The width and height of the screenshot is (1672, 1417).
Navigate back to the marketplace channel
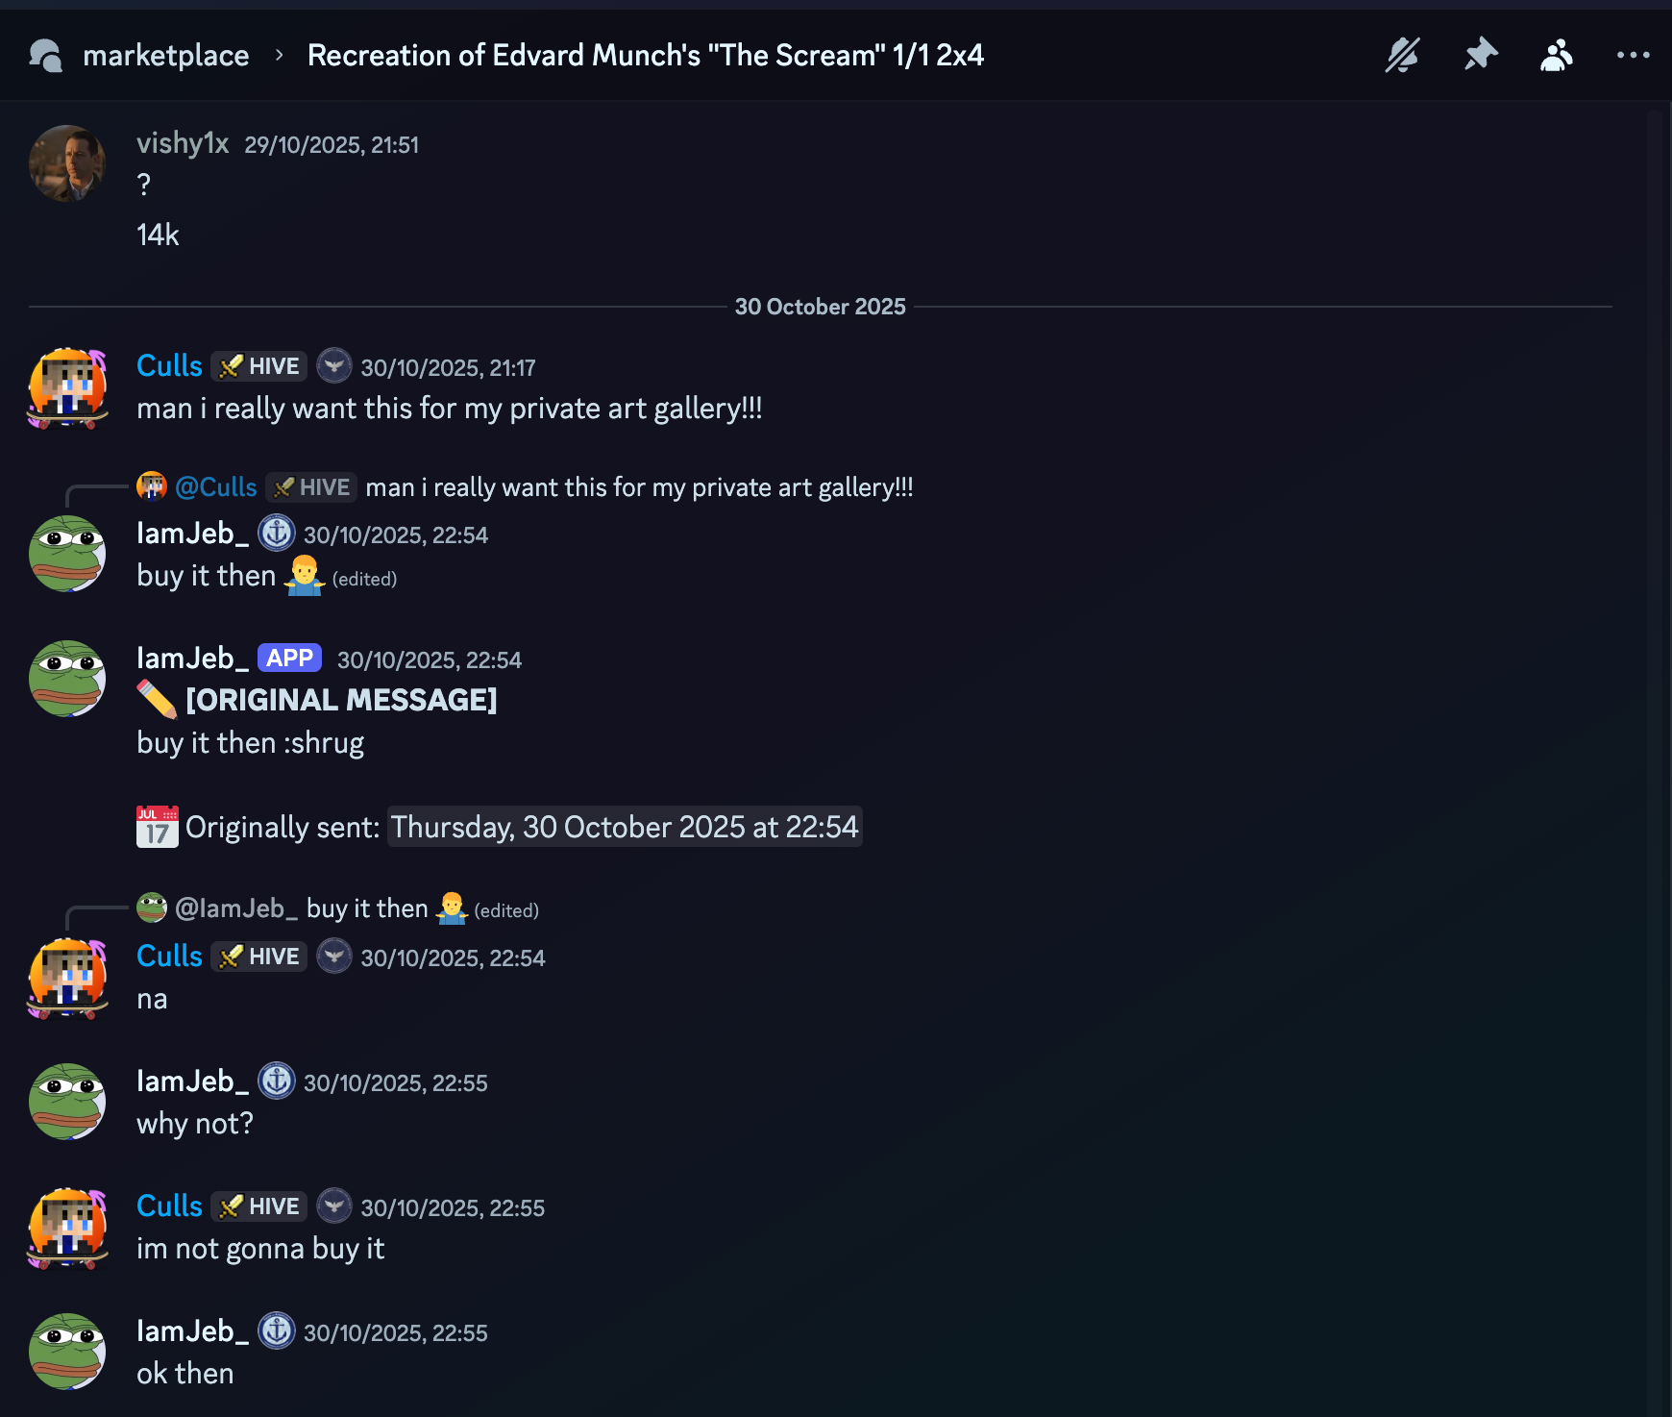pyautogui.click(x=166, y=55)
